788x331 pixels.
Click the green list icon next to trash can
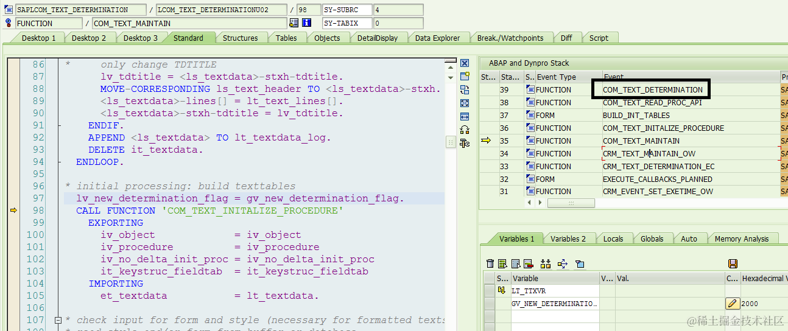point(502,263)
